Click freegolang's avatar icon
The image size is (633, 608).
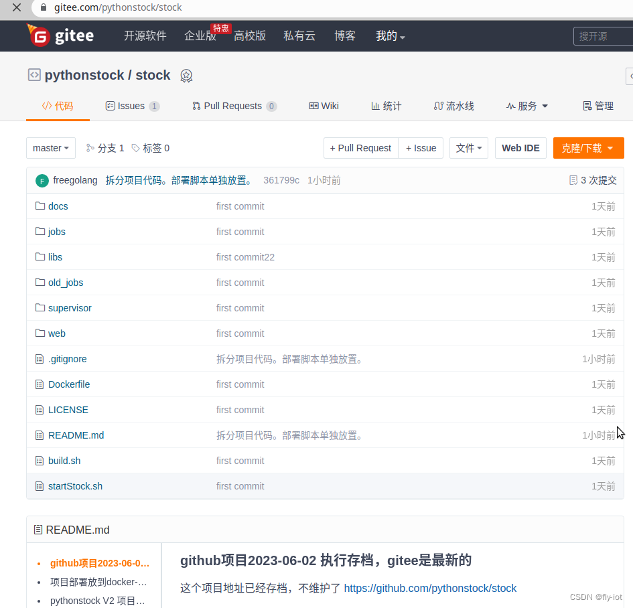(43, 180)
